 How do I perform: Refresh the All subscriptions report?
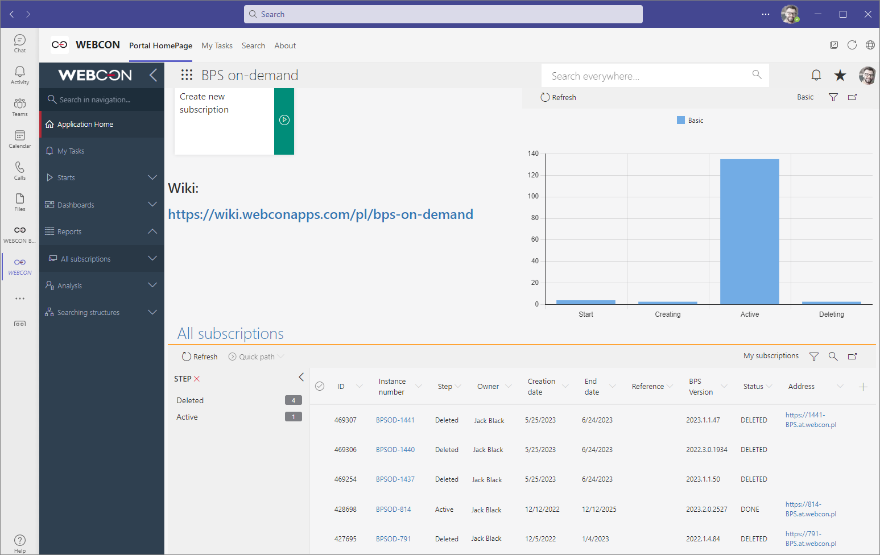tap(200, 357)
